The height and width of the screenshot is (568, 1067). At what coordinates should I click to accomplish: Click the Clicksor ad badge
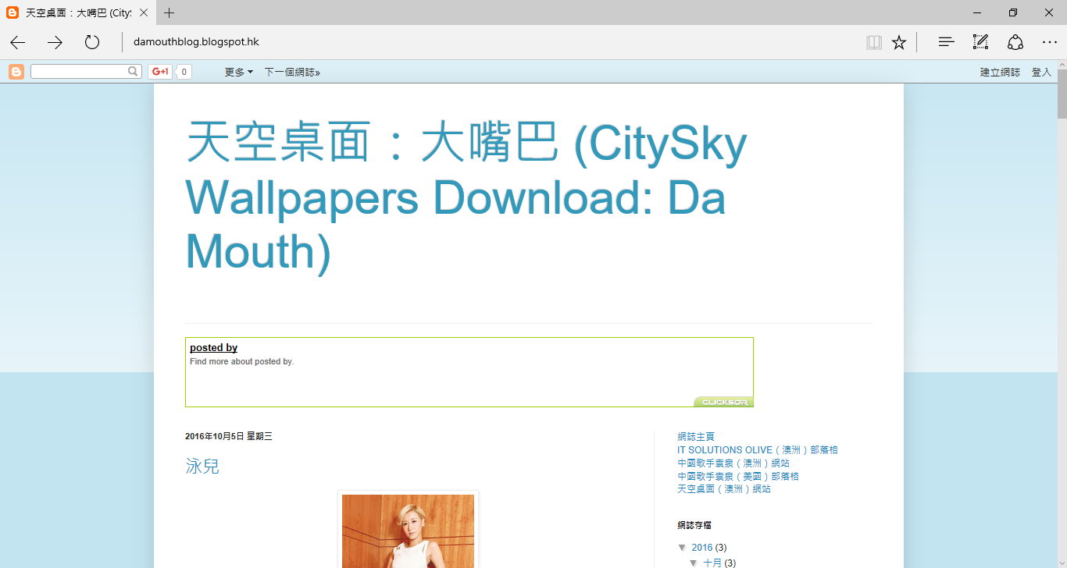point(723,402)
